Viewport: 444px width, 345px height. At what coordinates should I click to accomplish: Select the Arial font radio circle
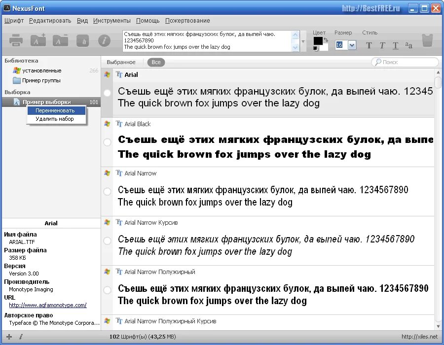coord(107,93)
